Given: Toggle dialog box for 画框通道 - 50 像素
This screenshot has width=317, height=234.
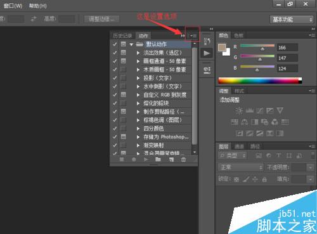Looking at the screenshot, I should (x=124, y=61).
